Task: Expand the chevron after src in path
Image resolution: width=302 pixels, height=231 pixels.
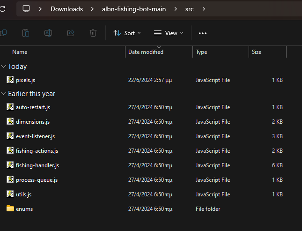Action: (x=204, y=9)
